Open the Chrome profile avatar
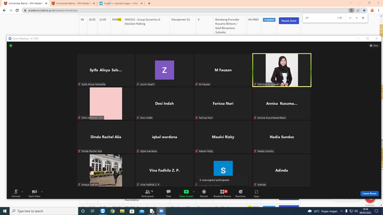This screenshot has width=383, height=215. coord(372,11)
